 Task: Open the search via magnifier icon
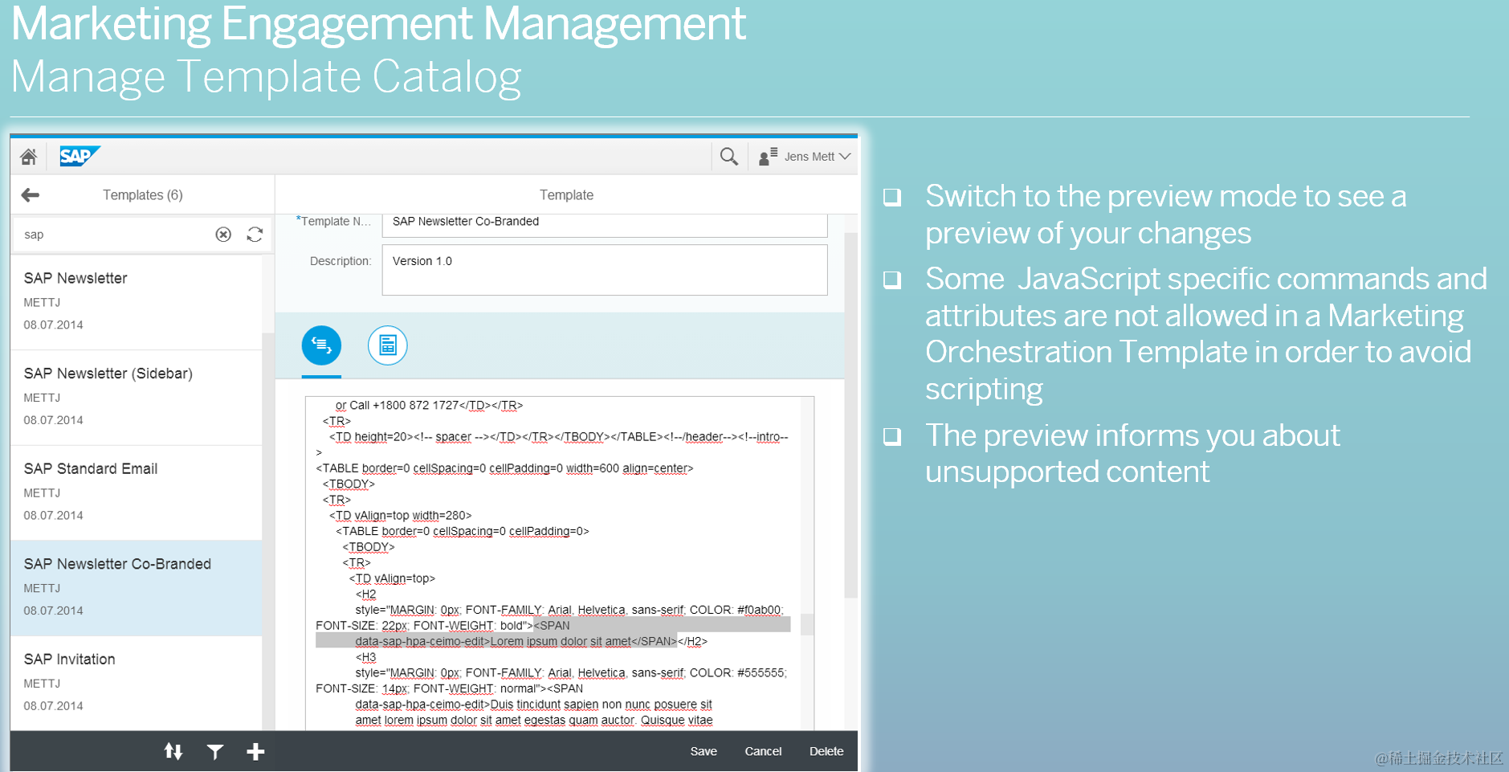point(728,156)
